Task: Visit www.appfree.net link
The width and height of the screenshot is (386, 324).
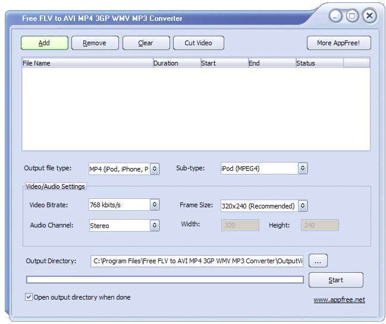Action: (x=339, y=300)
